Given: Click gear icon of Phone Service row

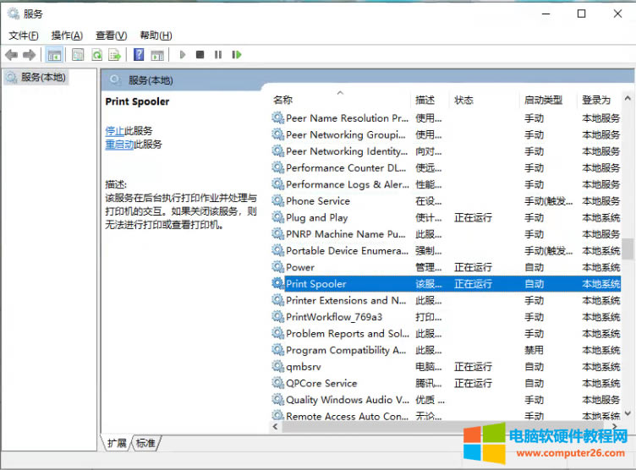Looking at the screenshot, I should [x=278, y=200].
